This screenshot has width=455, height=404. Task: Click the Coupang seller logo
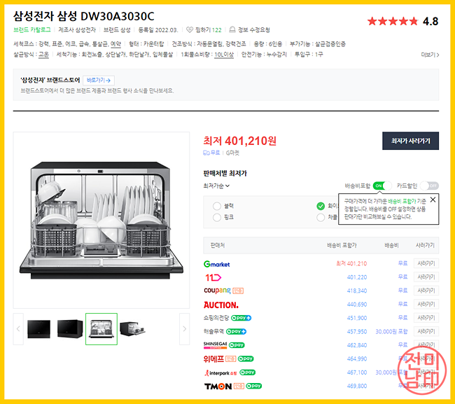point(217,291)
